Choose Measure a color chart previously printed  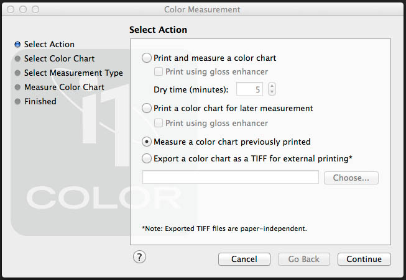(x=147, y=142)
